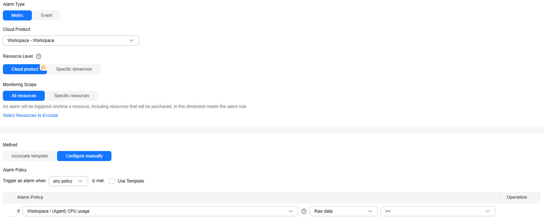Click the Raw data chevron arrow
This screenshot has width=544, height=217.
pyautogui.click(x=370, y=211)
